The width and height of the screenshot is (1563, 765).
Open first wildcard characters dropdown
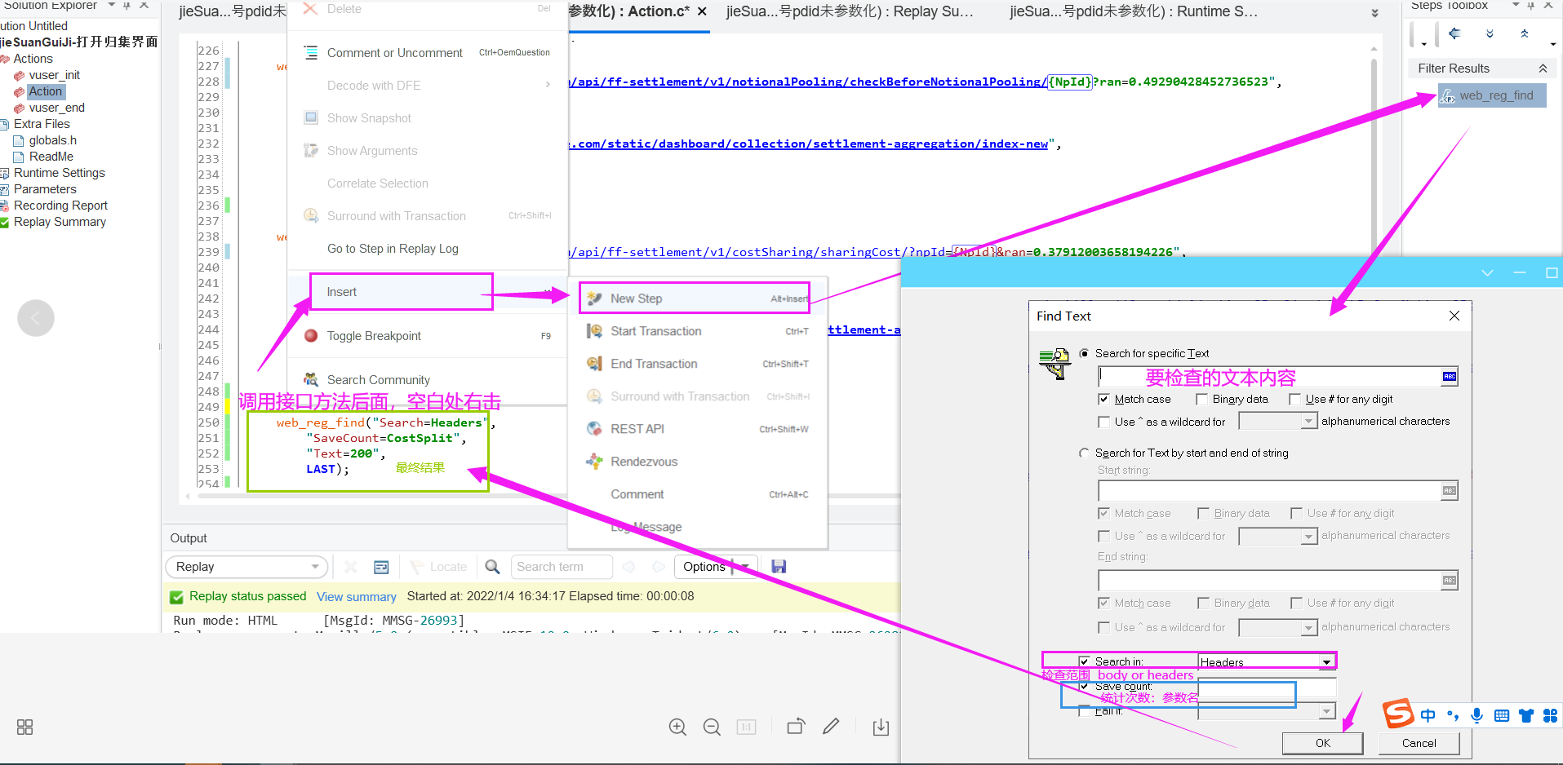pos(1308,422)
